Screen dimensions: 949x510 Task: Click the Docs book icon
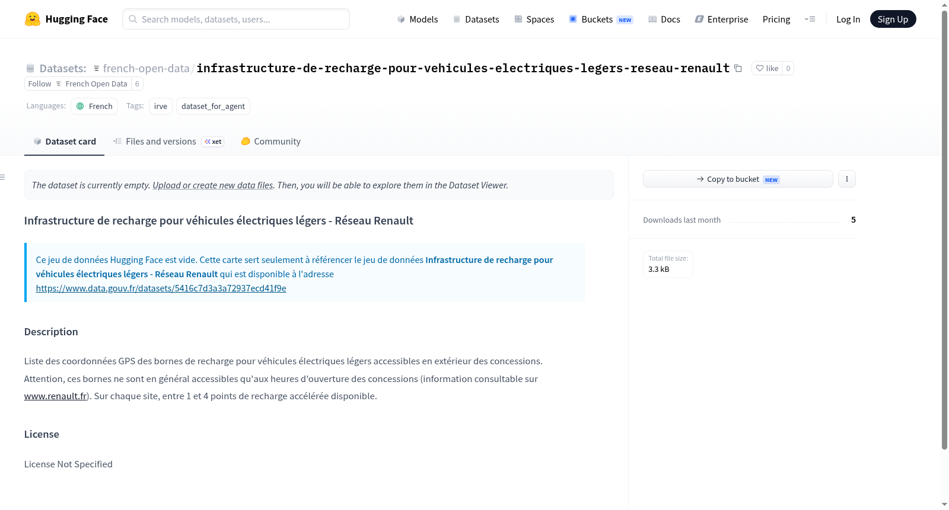click(652, 20)
